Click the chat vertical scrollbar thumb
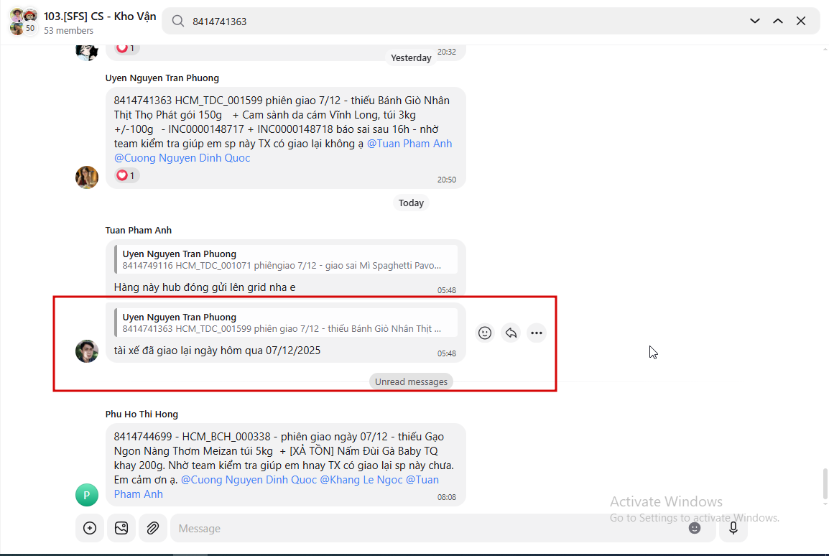Image resolution: width=829 pixels, height=556 pixels. coord(825,483)
